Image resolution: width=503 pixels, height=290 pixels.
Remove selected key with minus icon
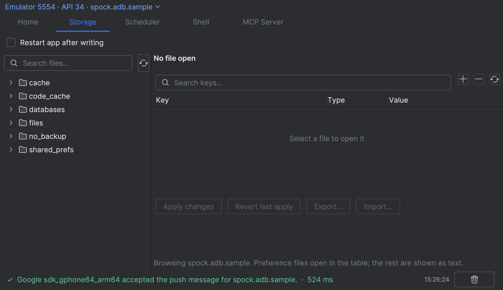pyautogui.click(x=479, y=79)
